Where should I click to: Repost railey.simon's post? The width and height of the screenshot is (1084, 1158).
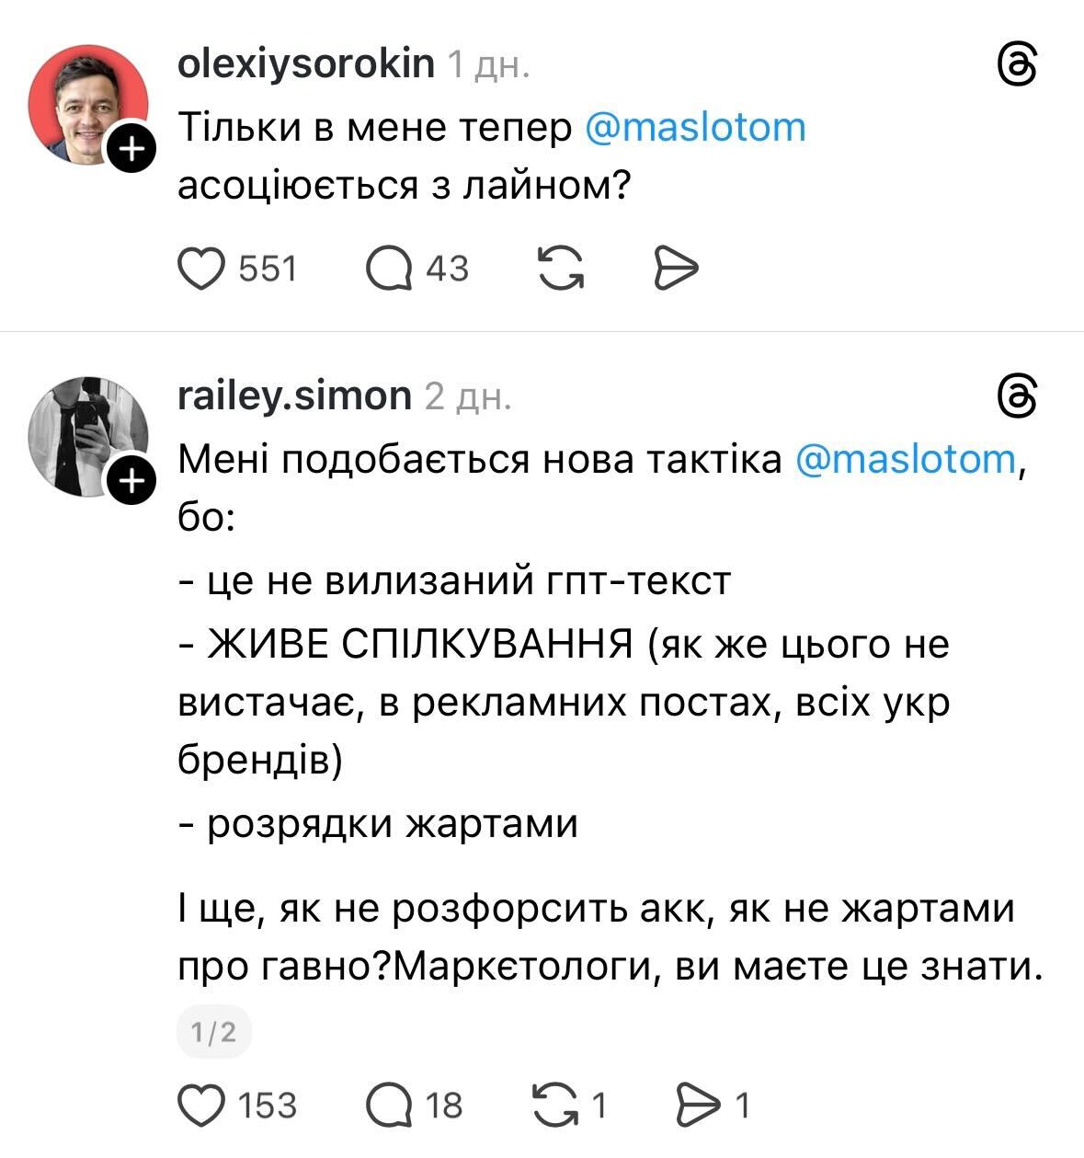click(554, 1105)
